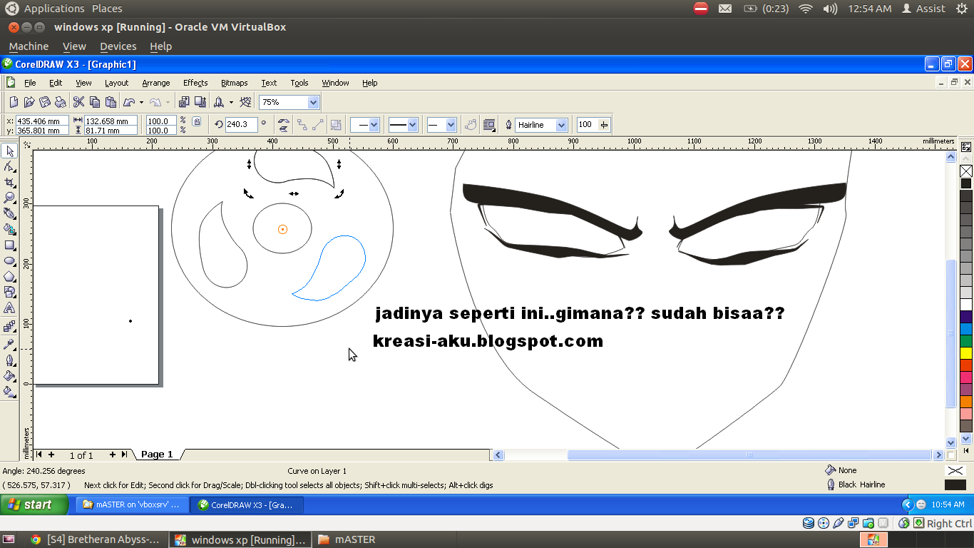Image resolution: width=974 pixels, height=548 pixels.
Task: Open the Arrange menu
Action: (x=156, y=83)
